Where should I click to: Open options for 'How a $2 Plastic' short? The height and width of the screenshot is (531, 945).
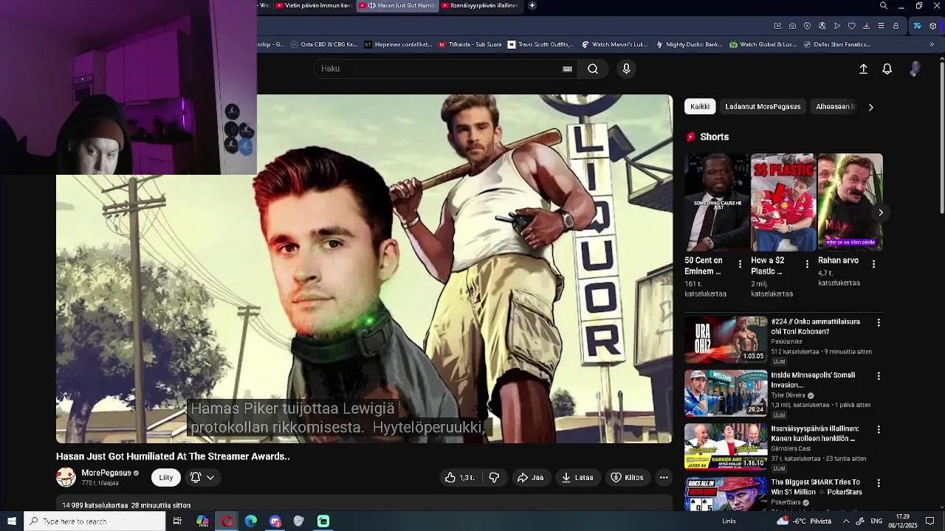click(807, 263)
